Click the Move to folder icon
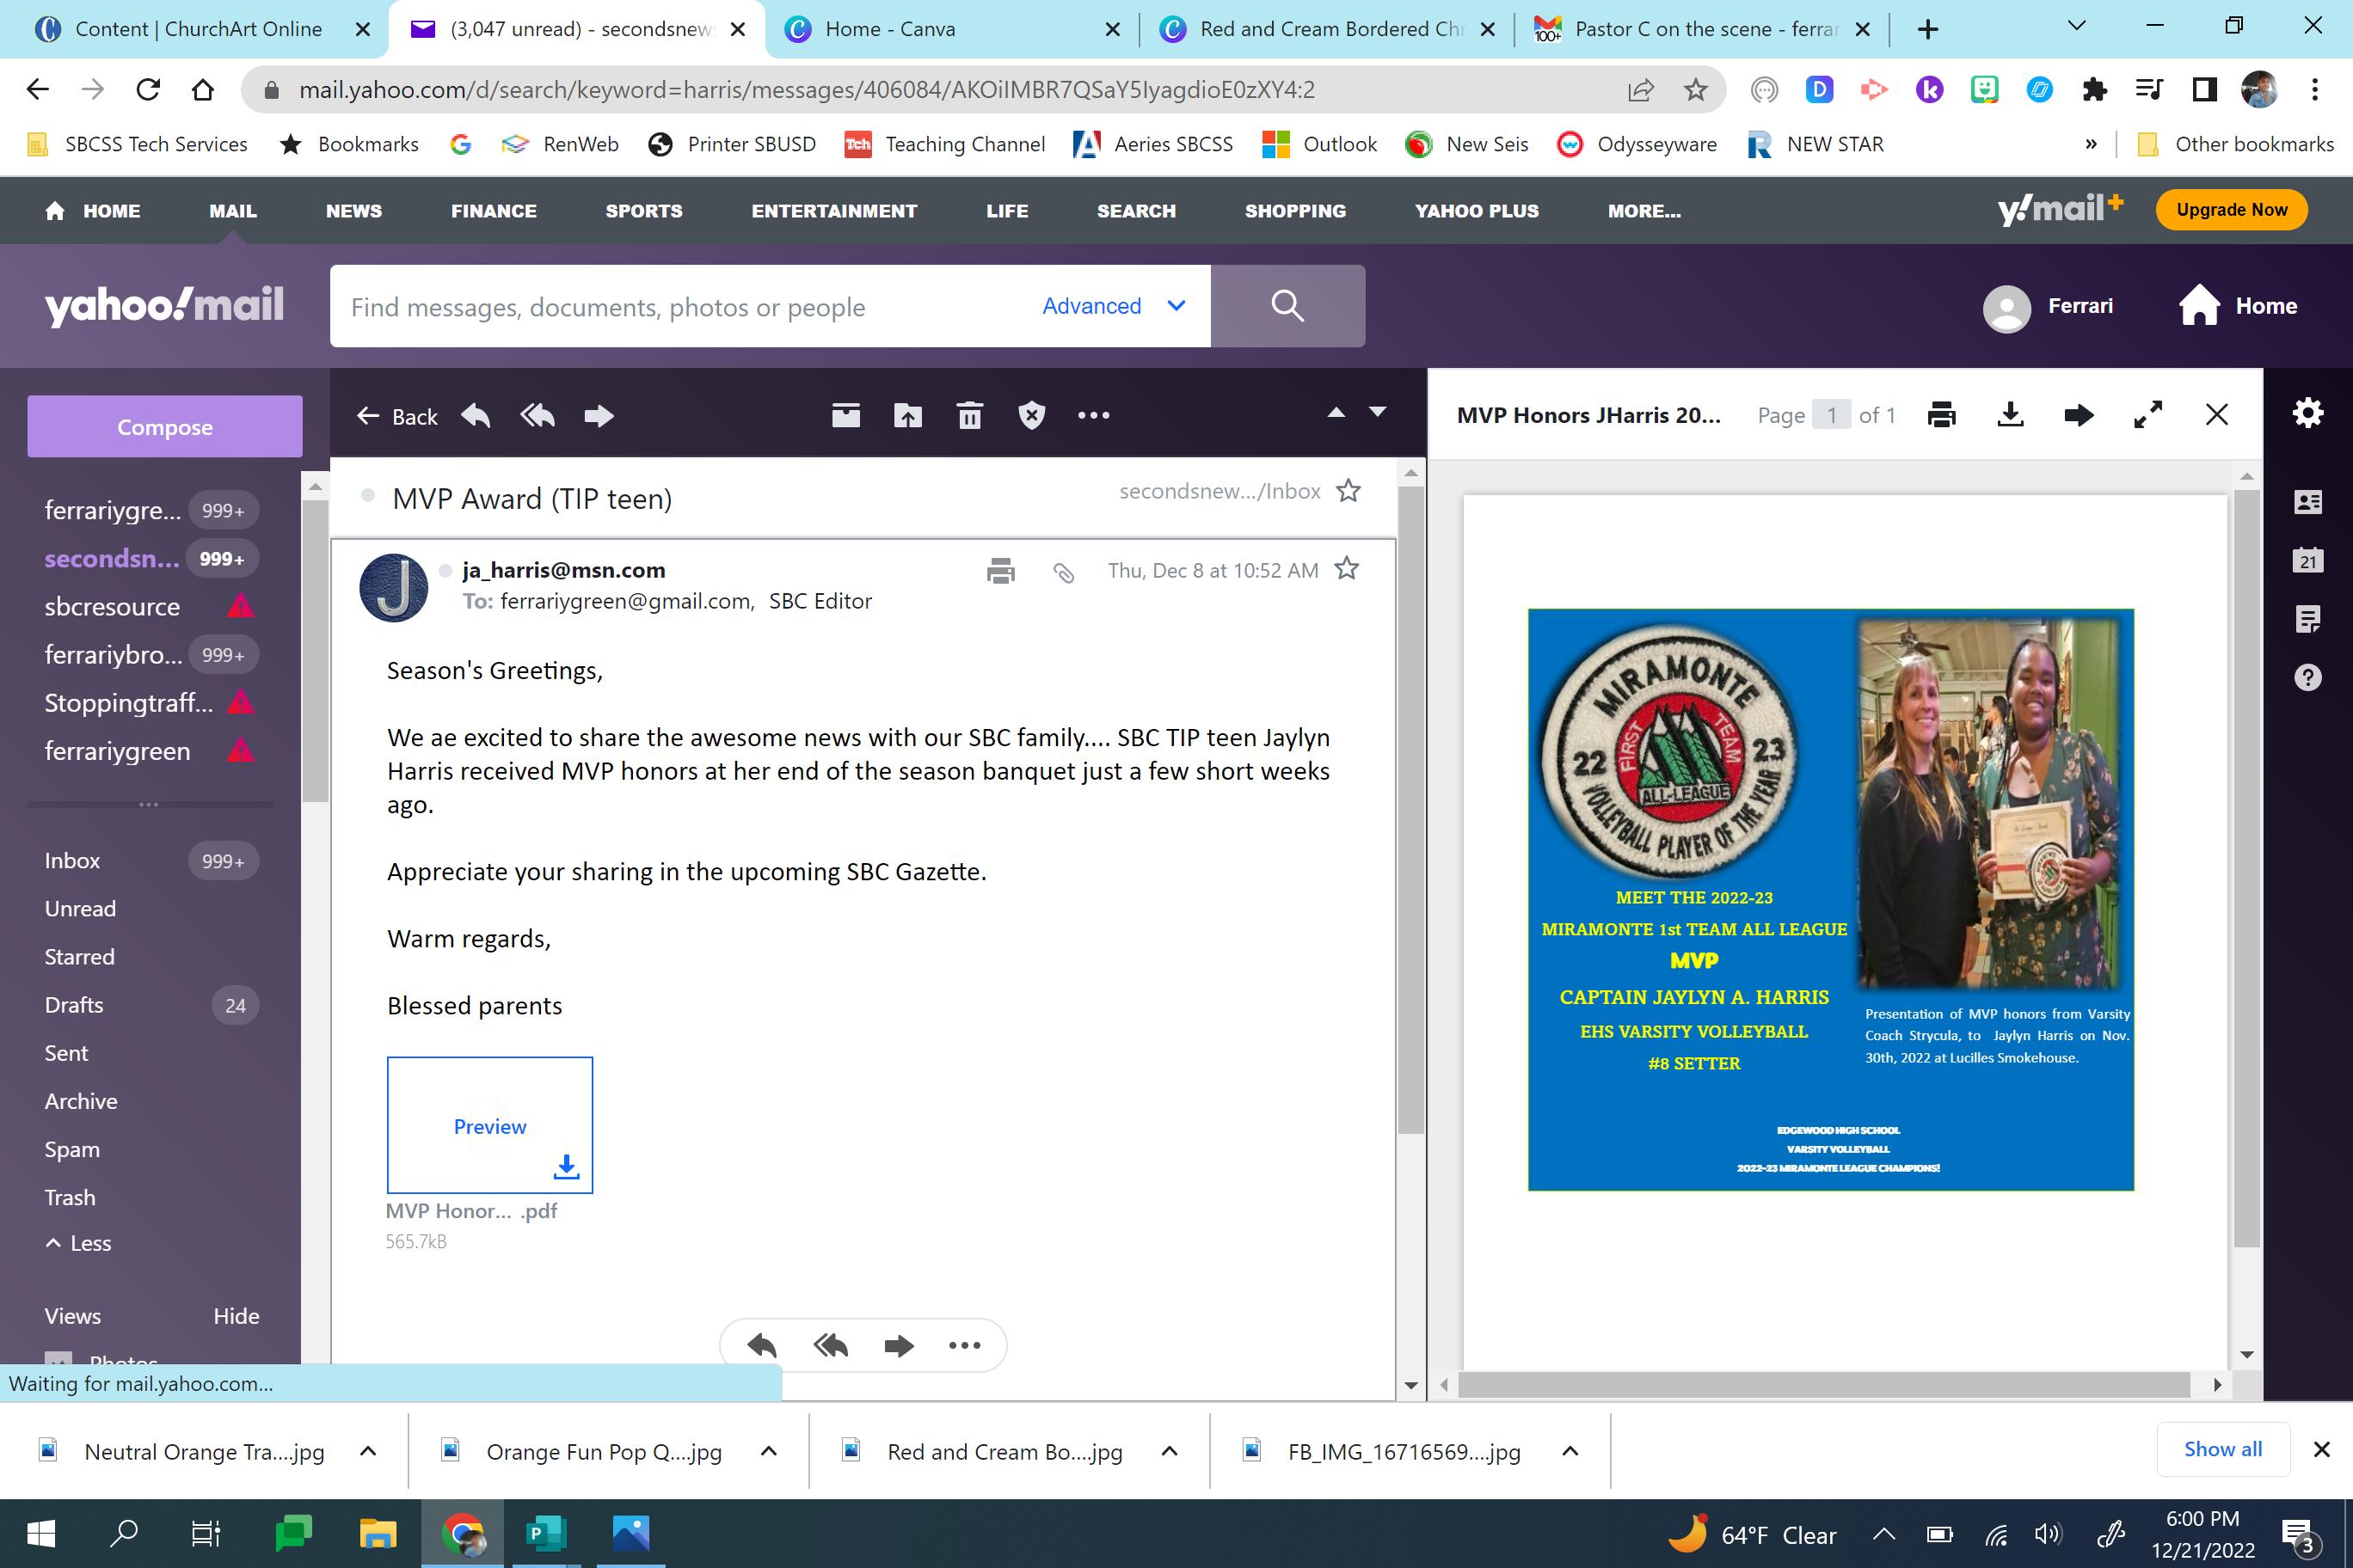The width and height of the screenshot is (2353, 1568). [x=907, y=415]
